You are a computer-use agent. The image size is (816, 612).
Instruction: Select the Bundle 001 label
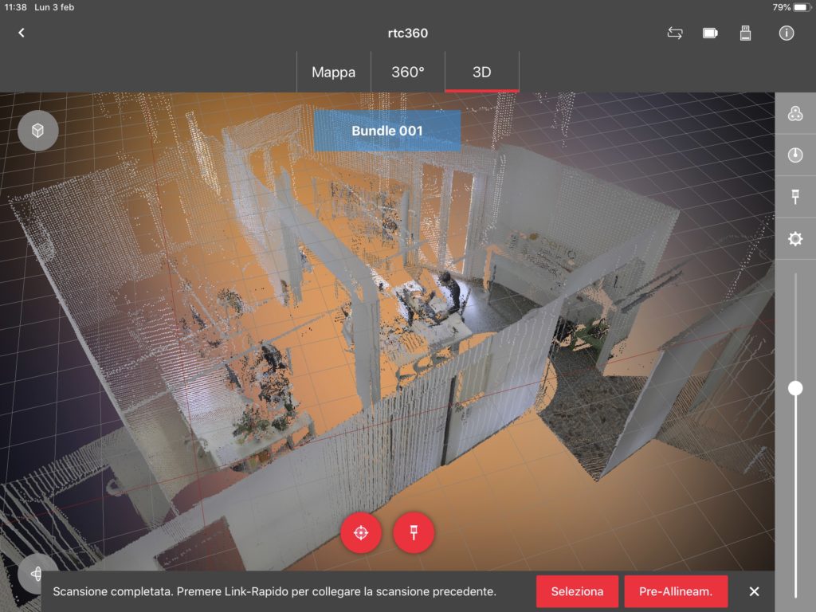click(387, 131)
